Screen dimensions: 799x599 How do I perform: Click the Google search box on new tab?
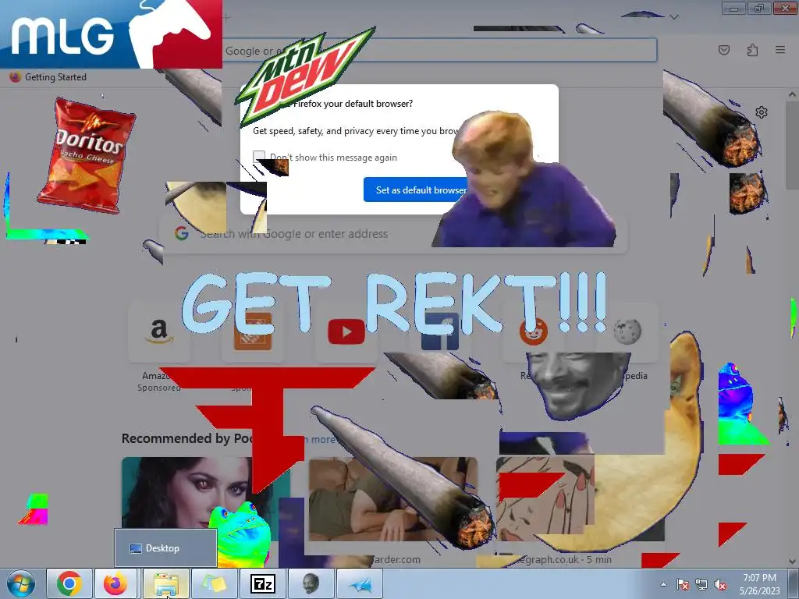coord(395,234)
